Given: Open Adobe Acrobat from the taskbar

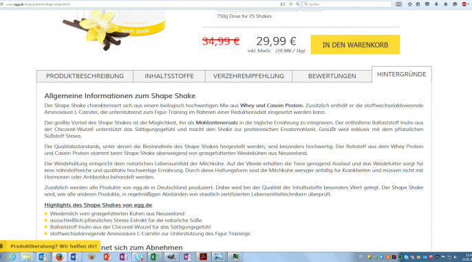Looking at the screenshot, I should 203,257.
